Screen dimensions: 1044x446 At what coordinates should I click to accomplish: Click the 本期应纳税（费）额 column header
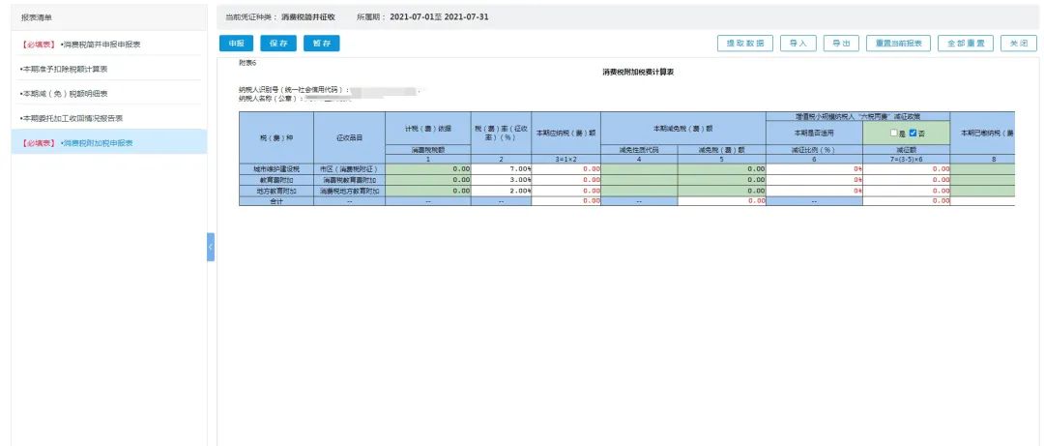(x=565, y=133)
